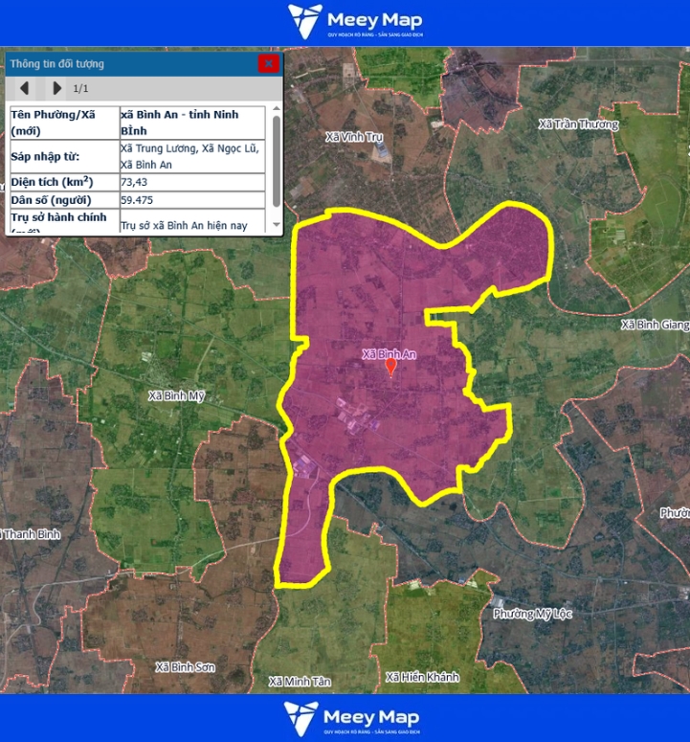Click the Meey Map logo in bottom banner
The height and width of the screenshot is (742, 690).
[x=351, y=719]
